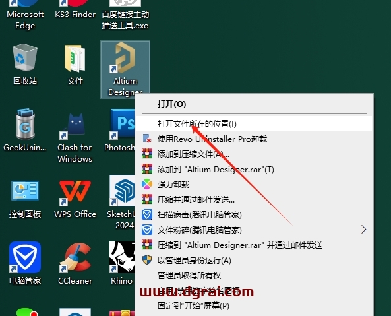The image size is (391, 316).
Task: Select the GeekUninstaller desktop icon
Action: pos(25,130)
